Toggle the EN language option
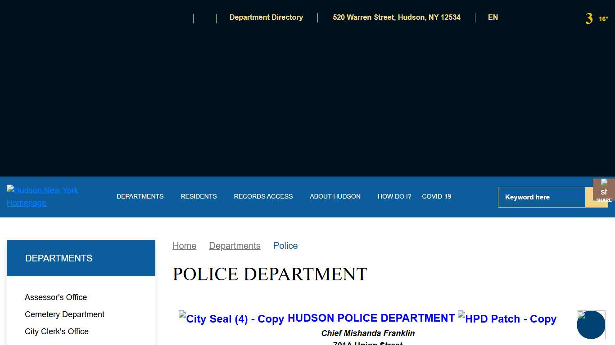 (x=493, y=18)
